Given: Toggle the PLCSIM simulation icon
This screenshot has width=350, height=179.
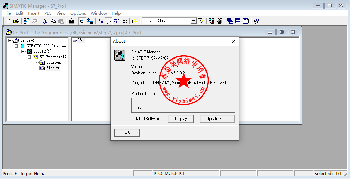Looking at the screenshot, I should [x=220, y=21].
